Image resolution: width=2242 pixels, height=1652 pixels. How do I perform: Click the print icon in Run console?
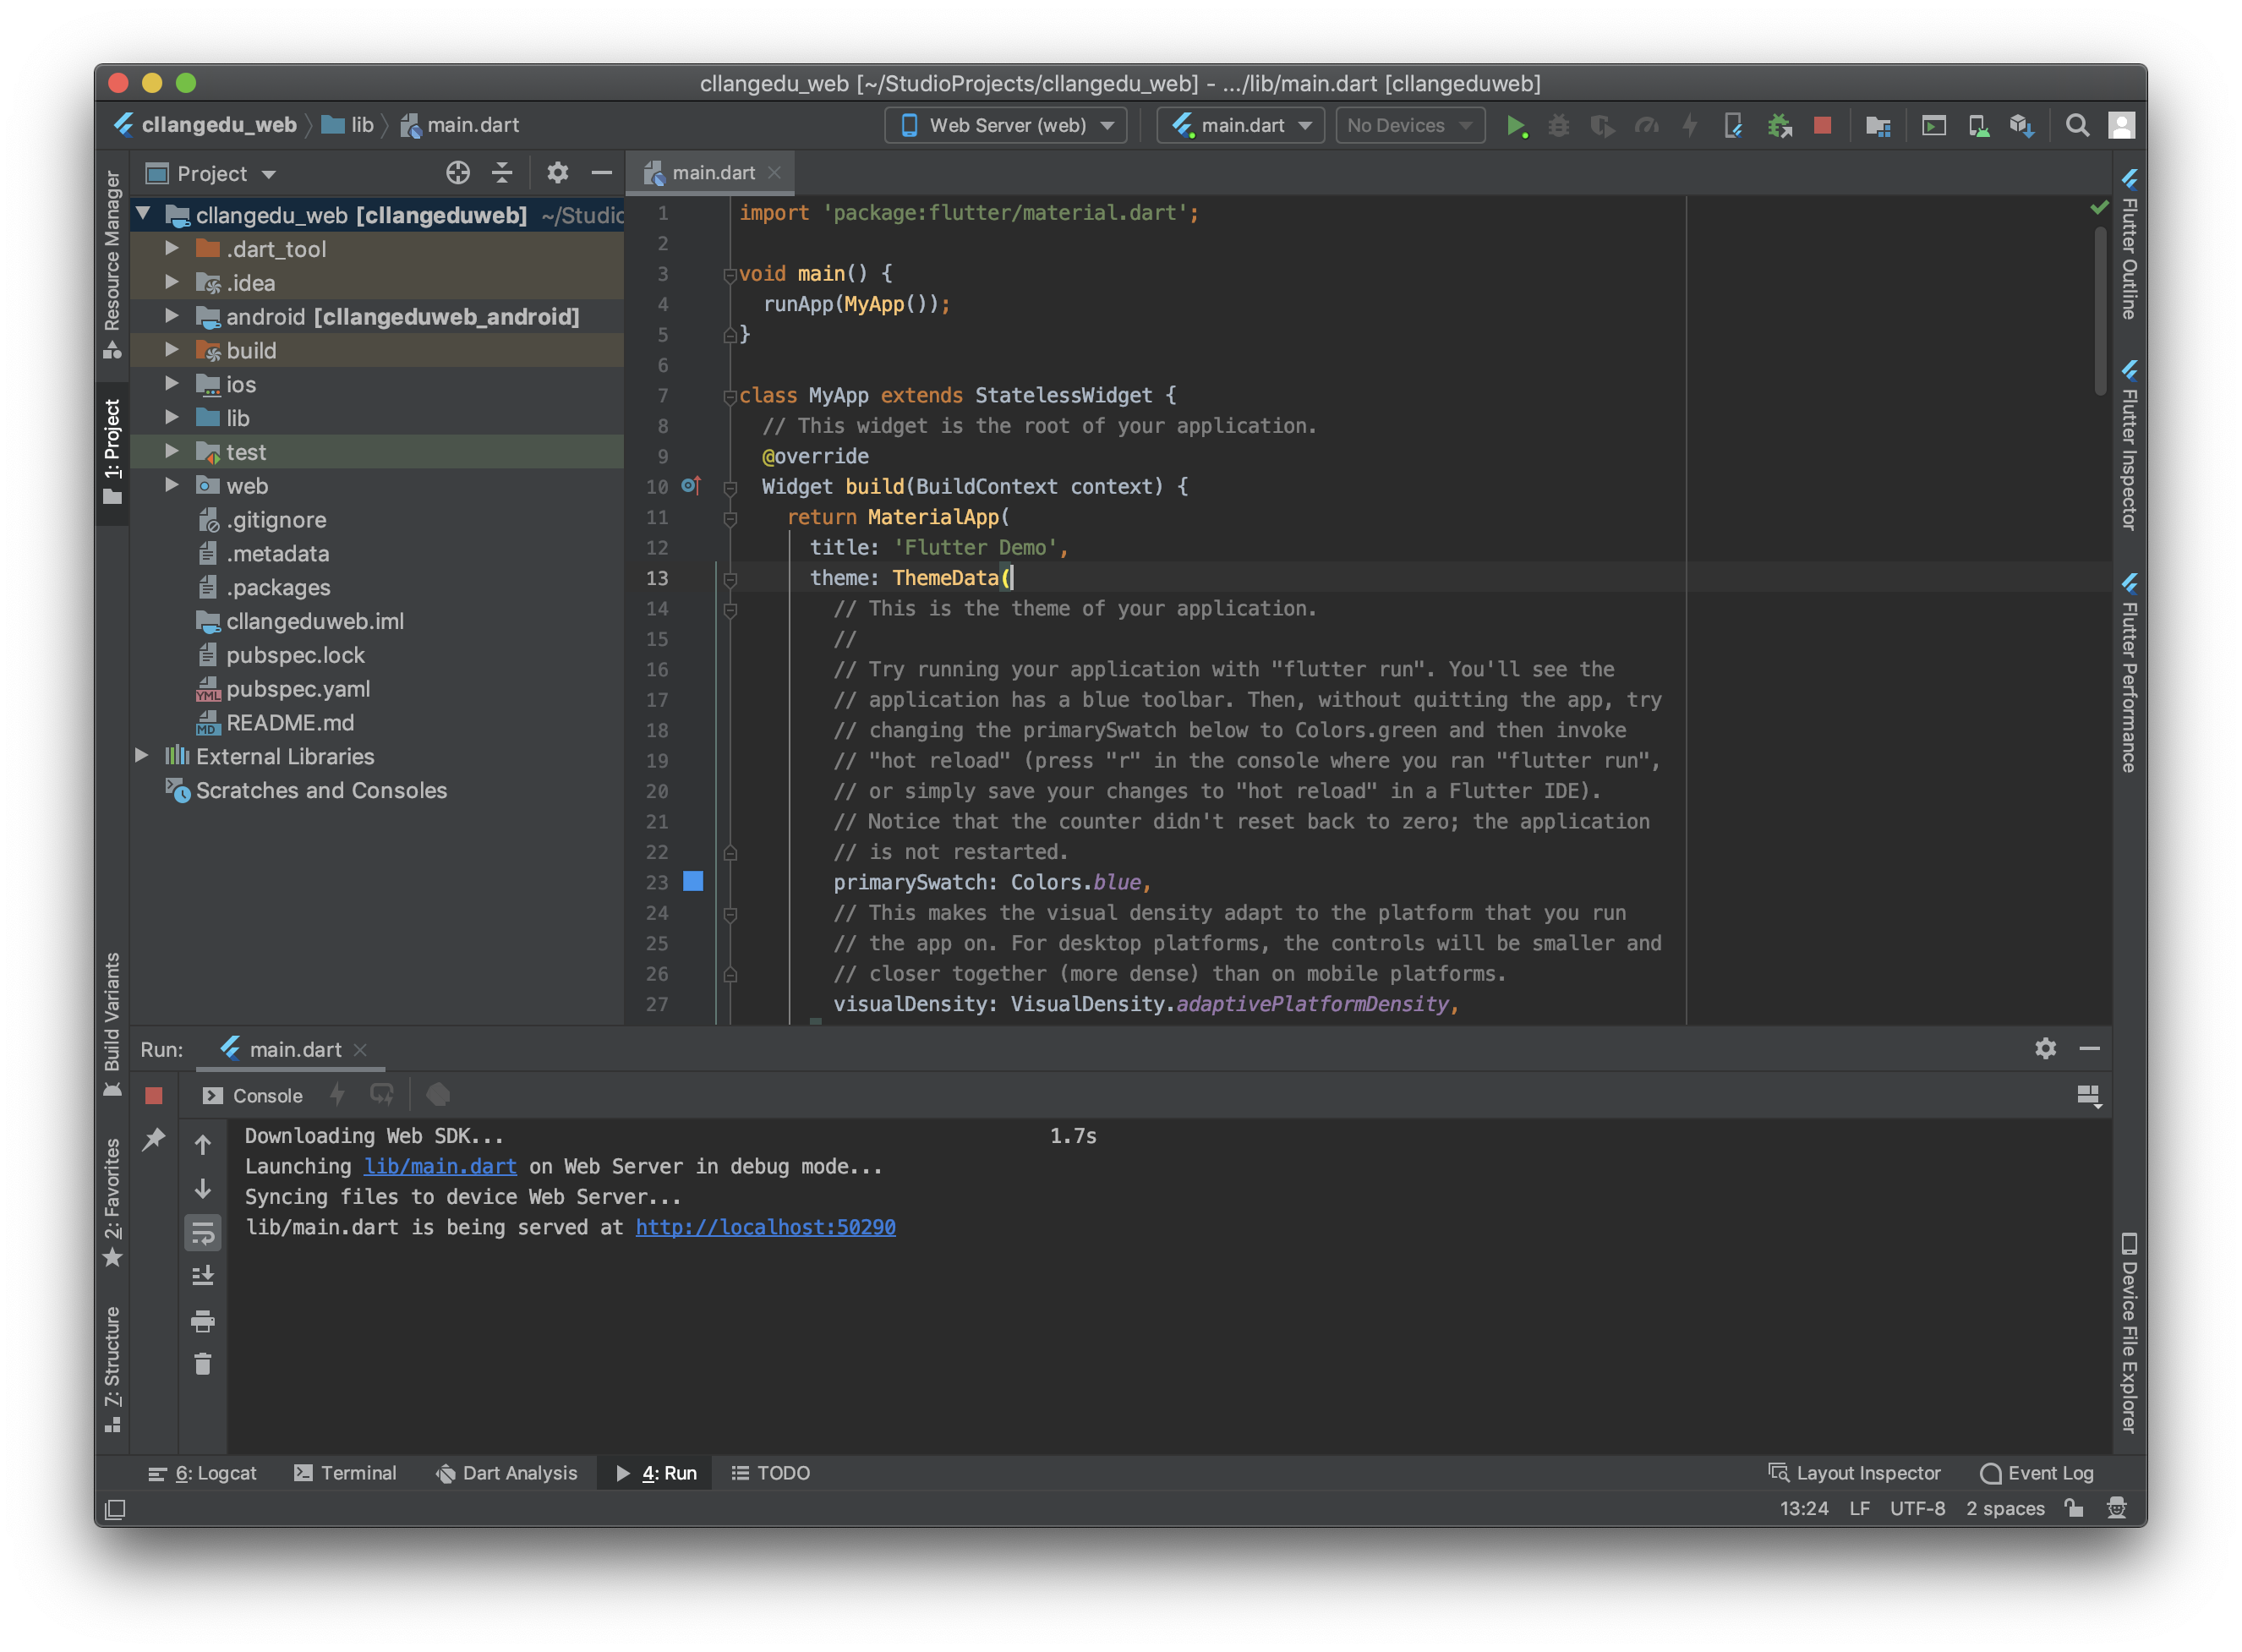coord(203,1321)
